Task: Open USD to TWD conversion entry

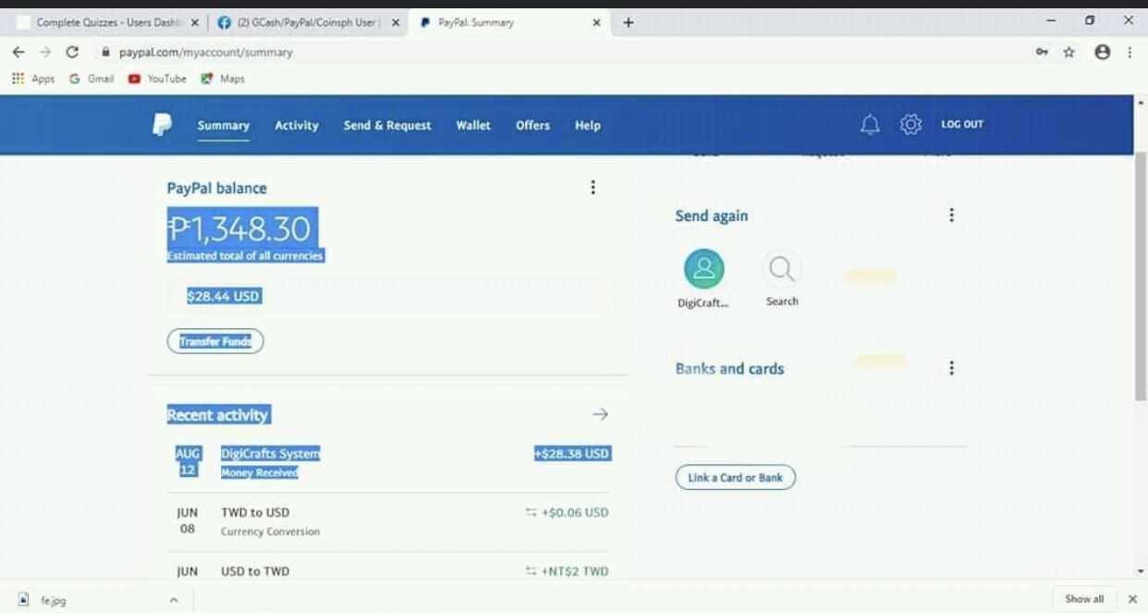Action: (388, 571)
